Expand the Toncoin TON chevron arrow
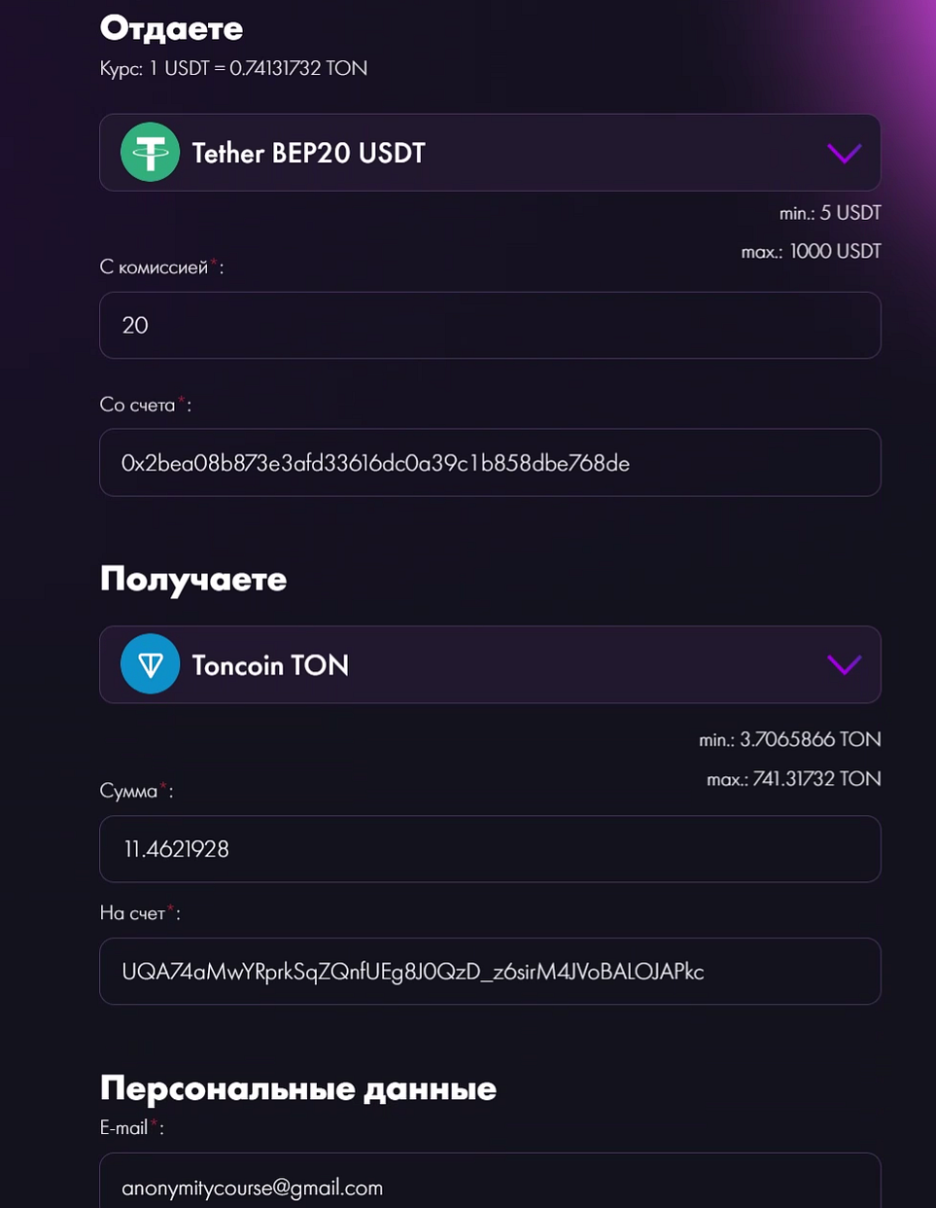Image resolution: width=936 pixels, height=1208 pixels. click(844, 665)
